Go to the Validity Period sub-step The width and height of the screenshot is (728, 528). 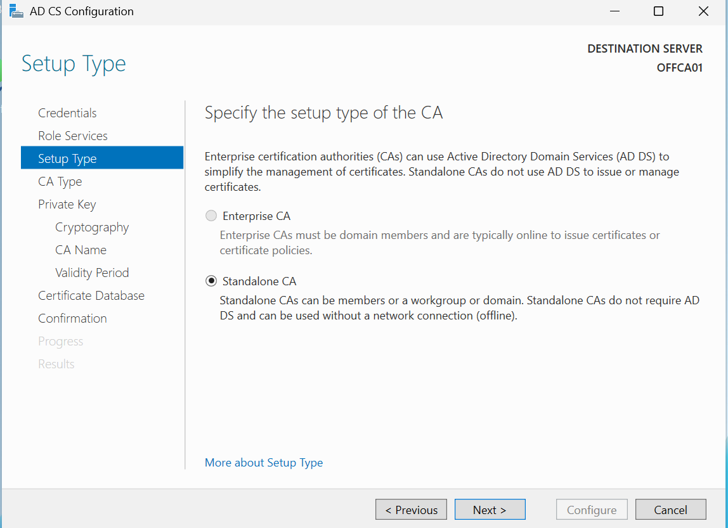click(92, 273)
